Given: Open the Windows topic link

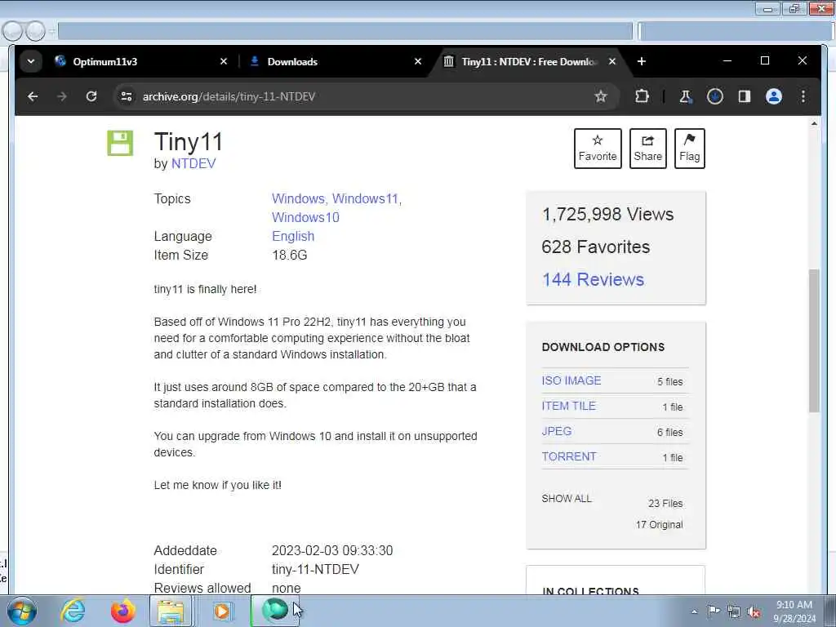Looking at the screenshot, I should pyautogui.click(x=298, y=199).
